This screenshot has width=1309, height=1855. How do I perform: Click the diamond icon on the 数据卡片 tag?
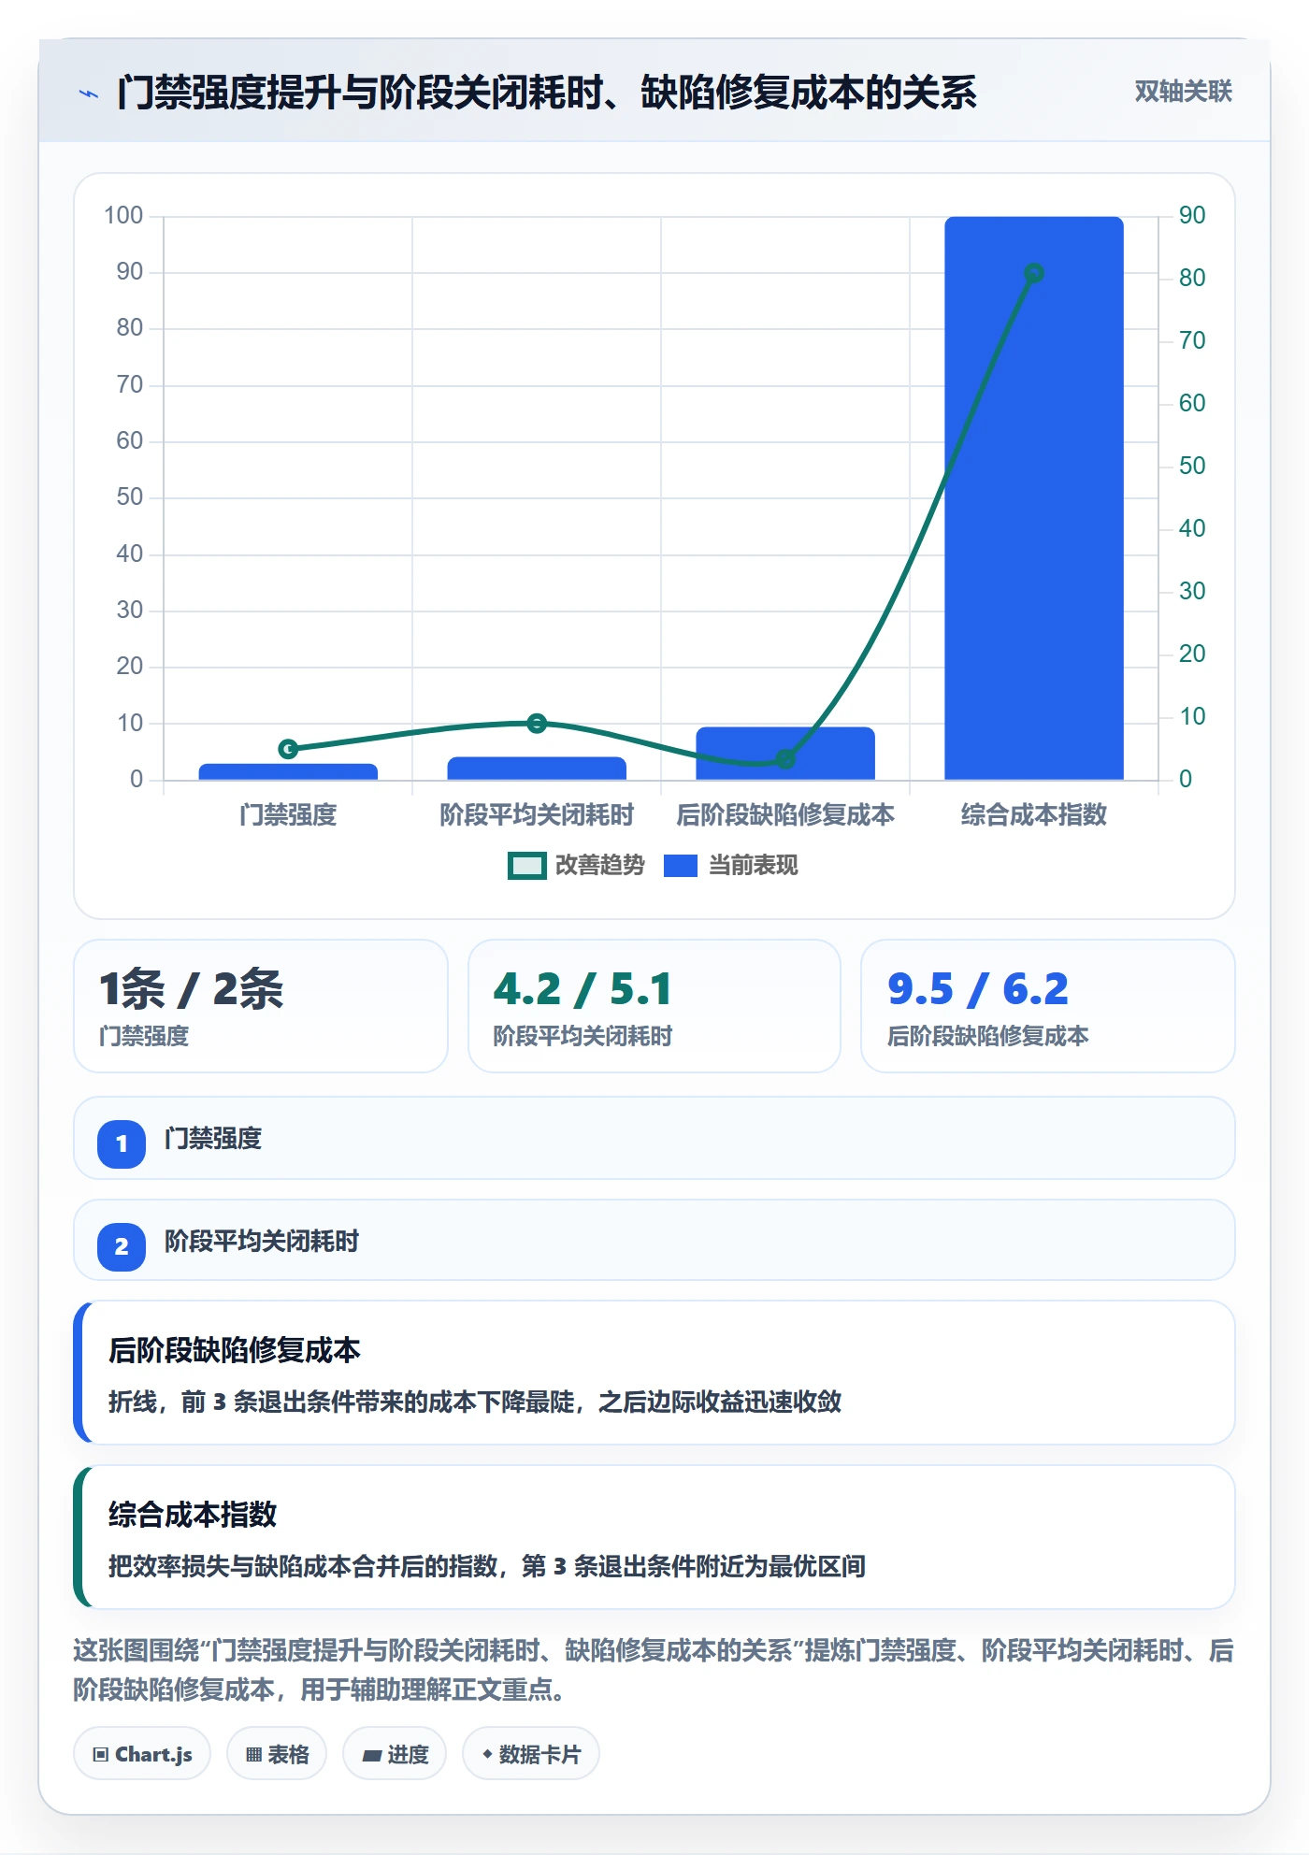[487, 1754]
